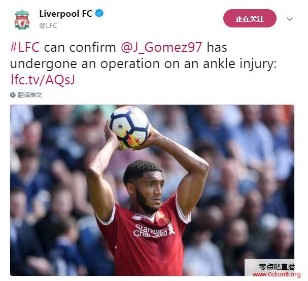Image resolution: width=308 pixels, height=281 pixels.
Task: Click the translate tweet (翻译推文) text
Action: [30, 95]
